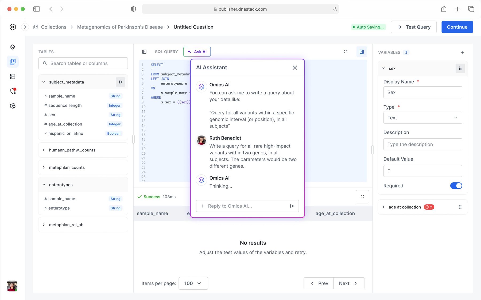Expand the age at collection variable
Image resolution: width=481 pixels, height=300 pixels.
coord(383,207)
